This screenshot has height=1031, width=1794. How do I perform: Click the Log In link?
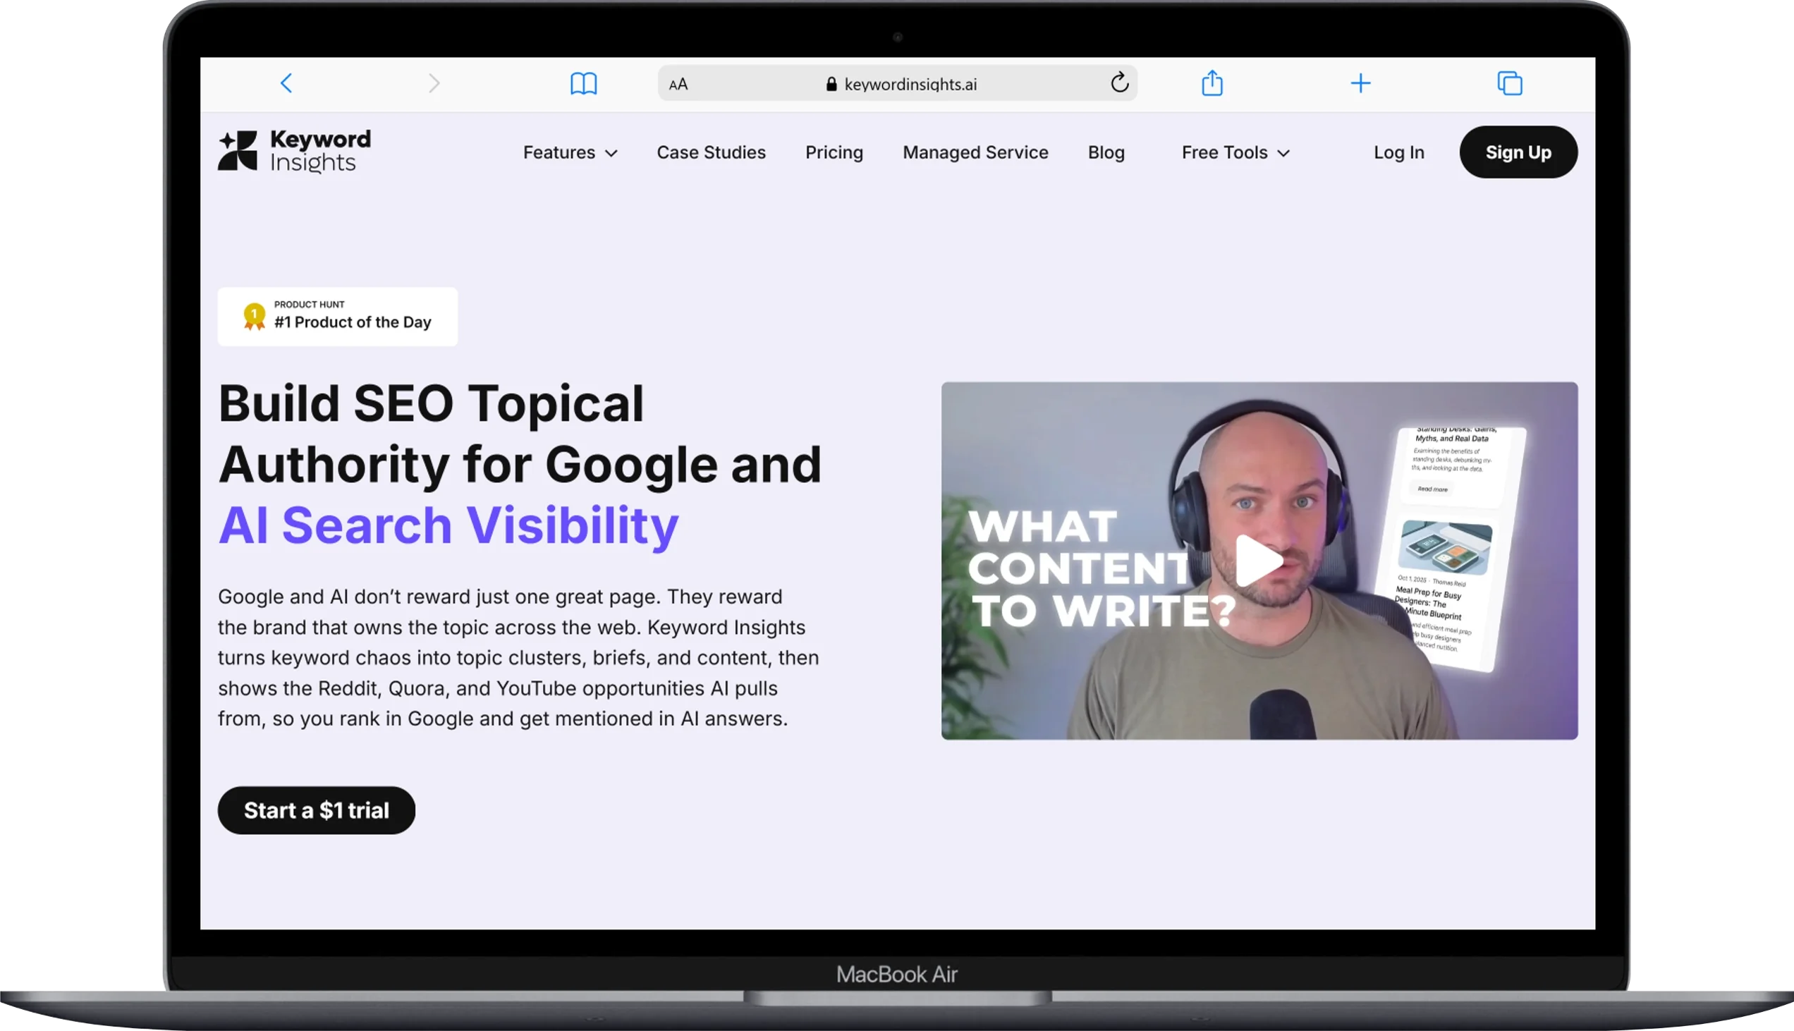pyautogui.click(x=1398, y=152)
